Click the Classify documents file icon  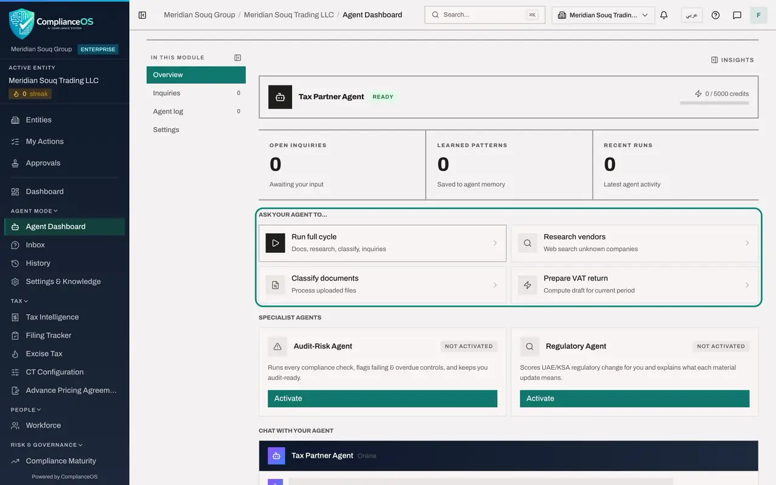(275, 285)
